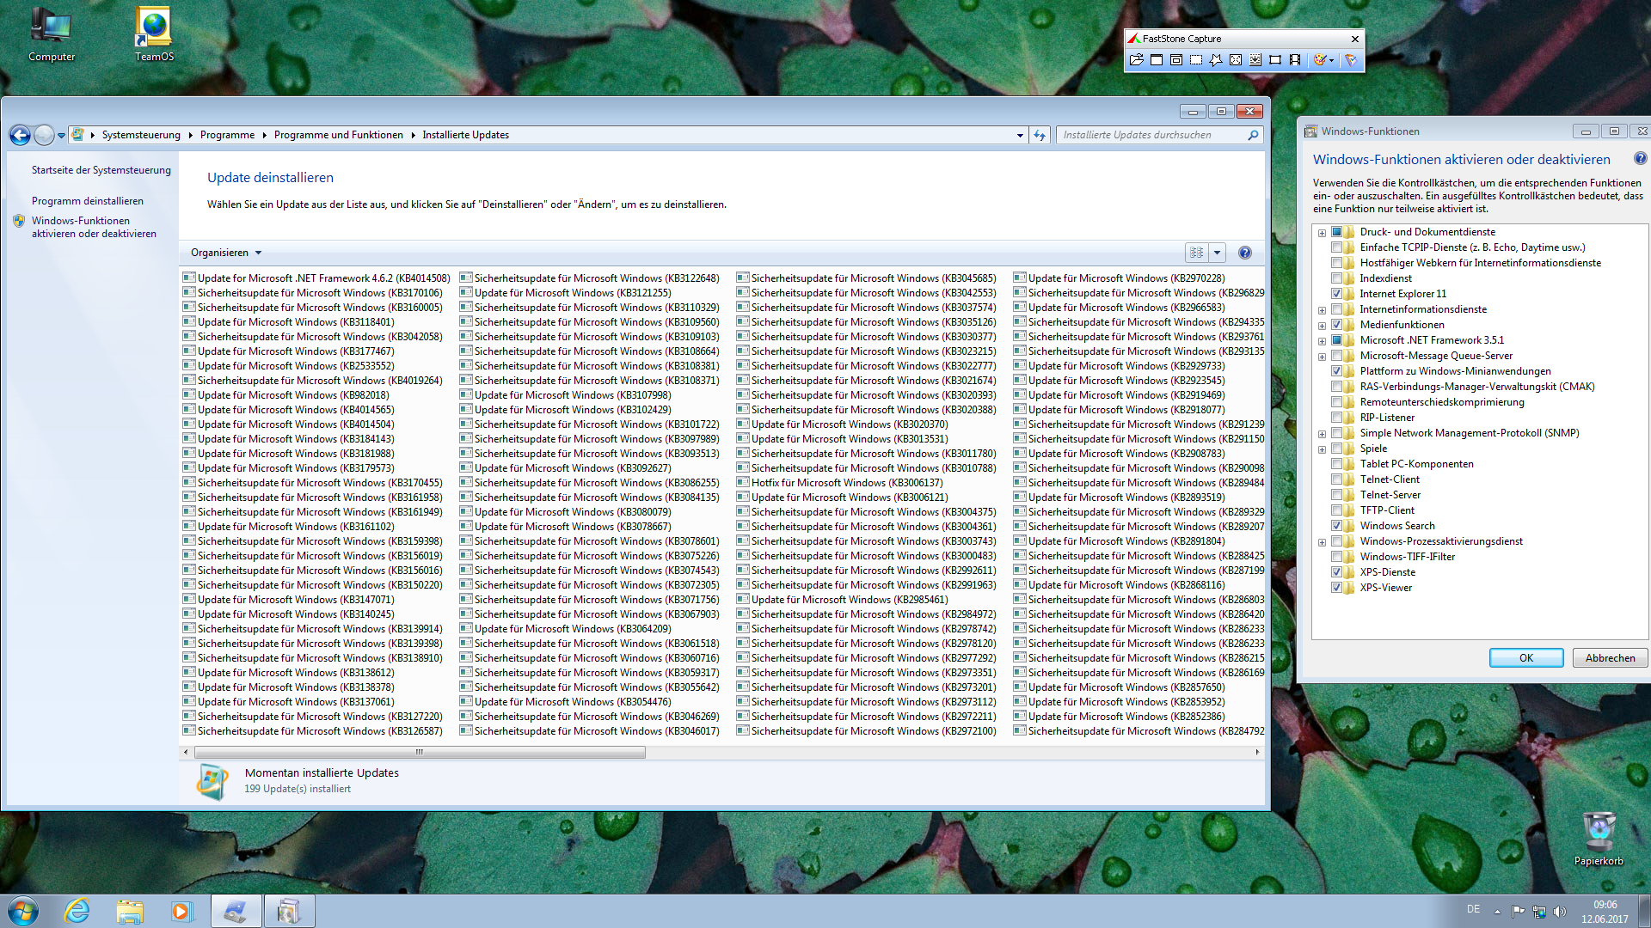The image size is (1651, 928).
Task: Open Windows Media Player taskbar icon
Action: [x=182, y=911]
